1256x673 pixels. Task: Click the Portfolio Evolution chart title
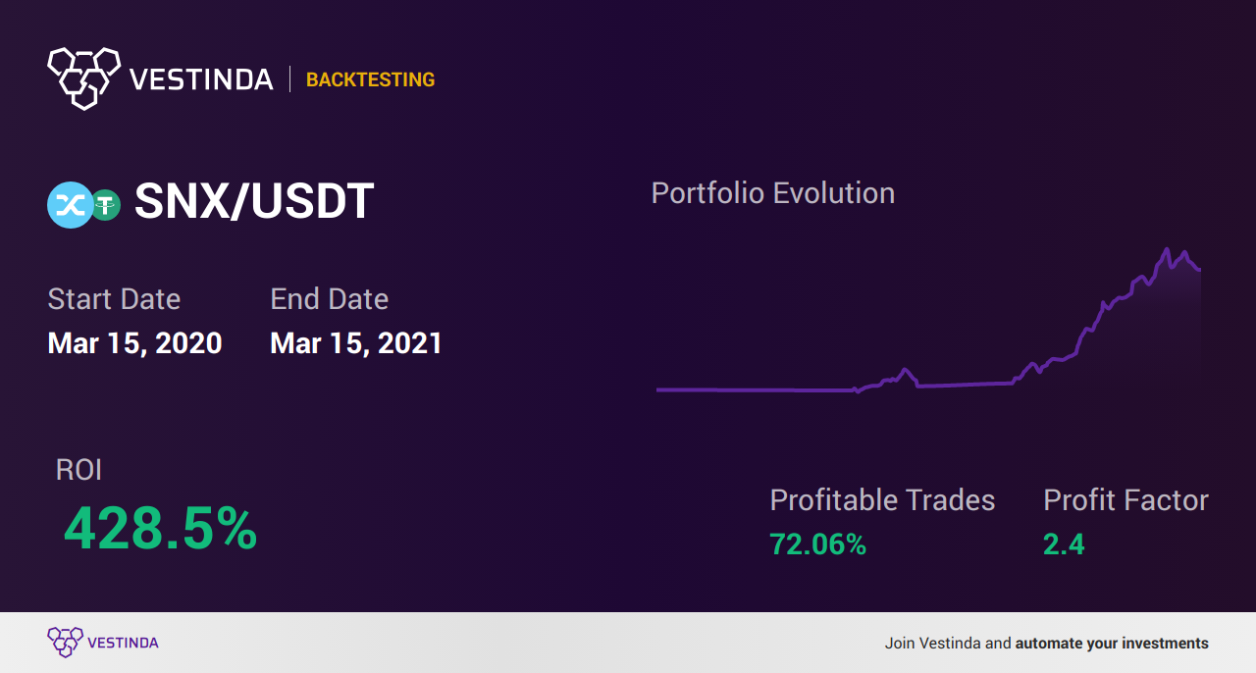point(773,193)
